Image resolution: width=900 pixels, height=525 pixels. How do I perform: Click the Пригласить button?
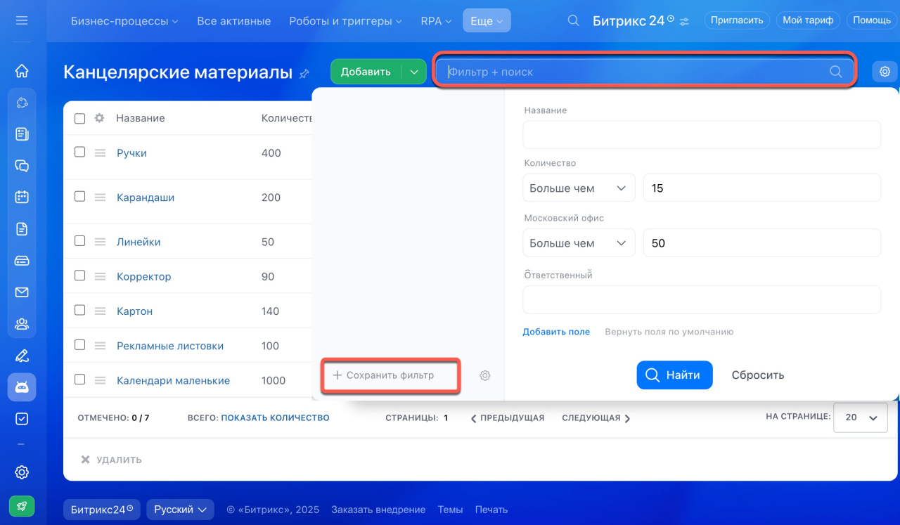point(737,20)
